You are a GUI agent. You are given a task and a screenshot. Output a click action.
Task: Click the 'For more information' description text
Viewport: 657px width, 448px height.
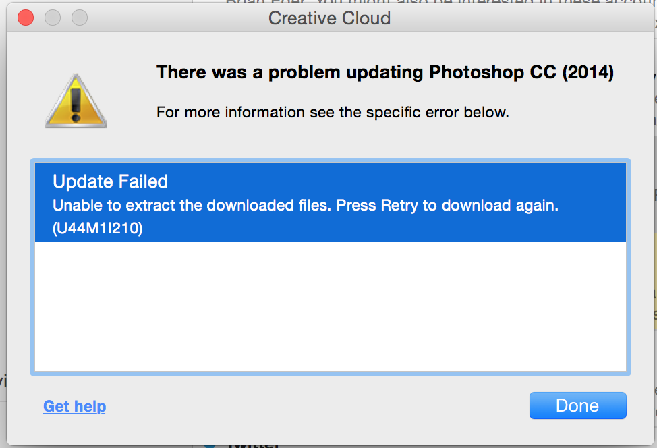click(333, 112)
